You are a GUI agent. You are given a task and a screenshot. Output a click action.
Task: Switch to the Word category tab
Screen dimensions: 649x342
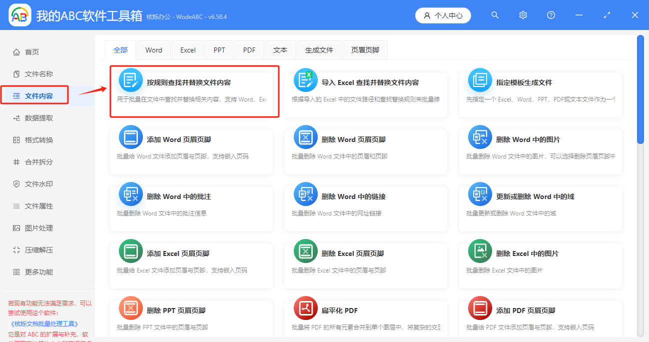153,49
